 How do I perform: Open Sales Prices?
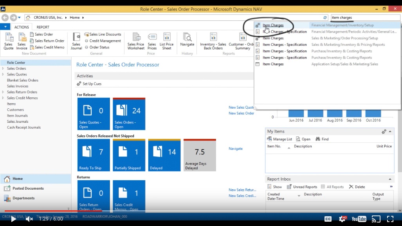pos(152,41)
